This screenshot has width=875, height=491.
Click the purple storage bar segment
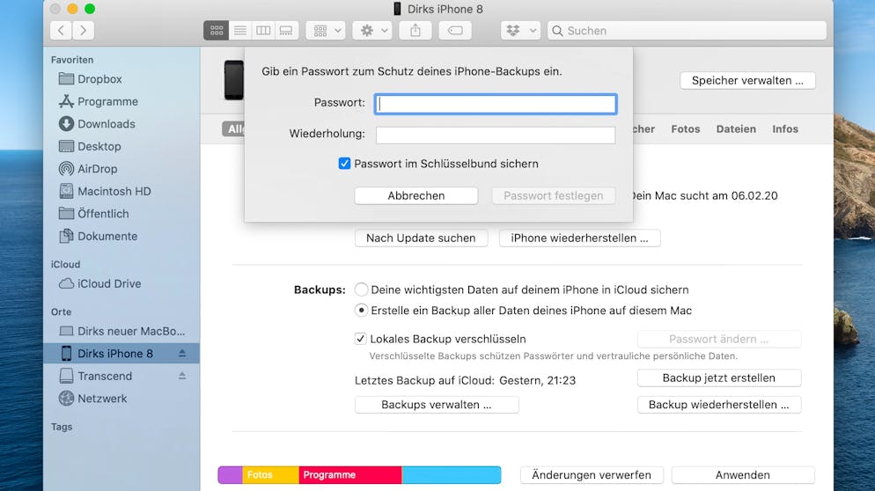pos(230,475)
